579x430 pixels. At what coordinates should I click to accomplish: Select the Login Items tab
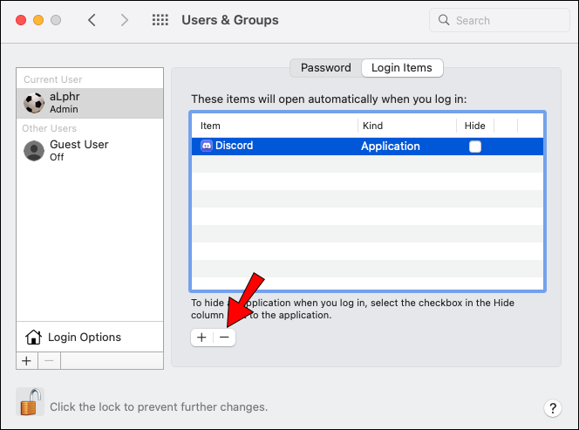tap(402, 67)
